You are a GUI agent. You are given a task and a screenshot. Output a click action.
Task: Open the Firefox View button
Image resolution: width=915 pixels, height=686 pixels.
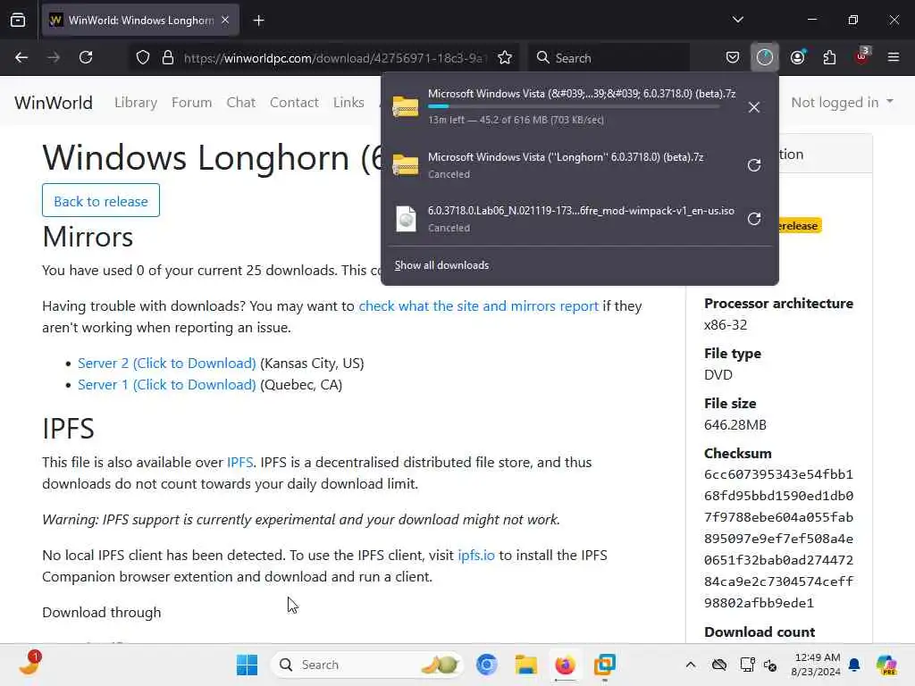[x=18, y=21]
